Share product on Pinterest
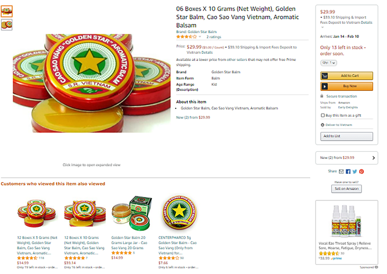Screen dimensions: 387x274 coord(361,172)
